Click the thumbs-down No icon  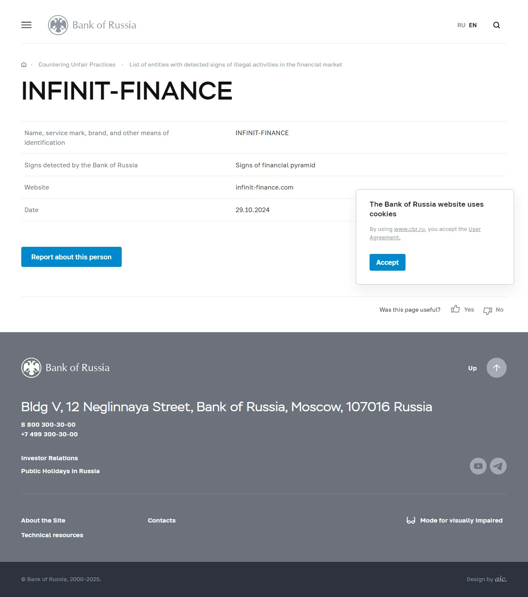click(x=487, y=310)
